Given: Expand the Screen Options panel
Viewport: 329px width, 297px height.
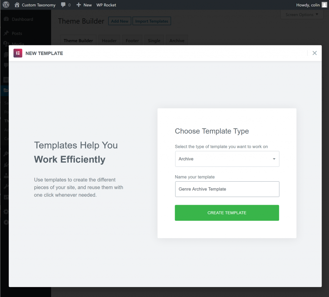Looking at the screenshot, I should (x=302, y=14).
